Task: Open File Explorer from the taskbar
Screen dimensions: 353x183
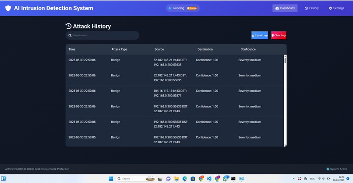Action: tap(176, 179)
